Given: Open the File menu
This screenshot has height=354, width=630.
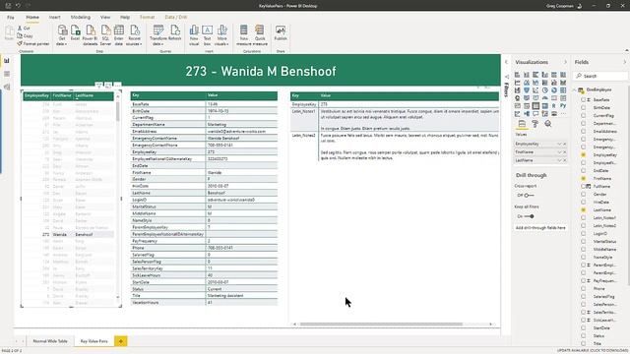Looking at the screenshot, I should [x=11, y=18].
